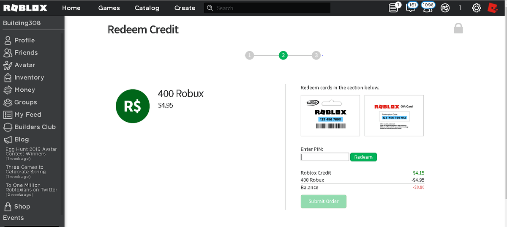Open Inventory from sidebar
507x227 pixels.
pos(29,77)
